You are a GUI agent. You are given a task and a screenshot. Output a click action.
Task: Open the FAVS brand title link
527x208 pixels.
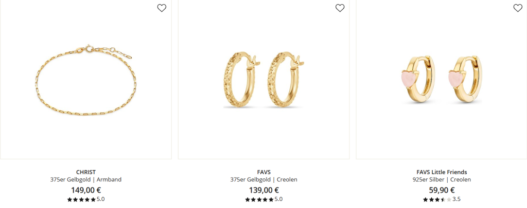[x=264, y=172]
